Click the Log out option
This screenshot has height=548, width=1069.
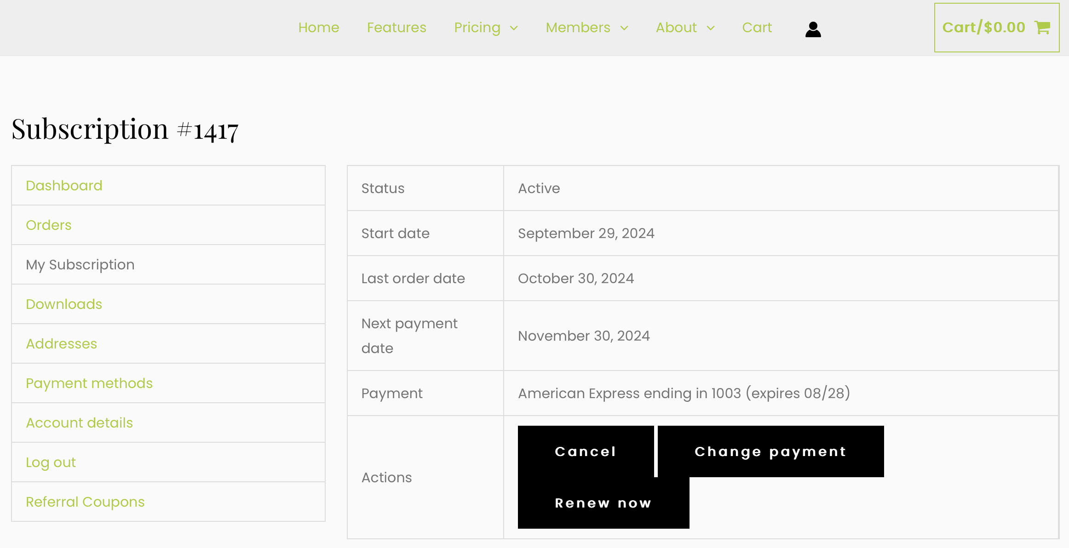click(x=51, y=462)
